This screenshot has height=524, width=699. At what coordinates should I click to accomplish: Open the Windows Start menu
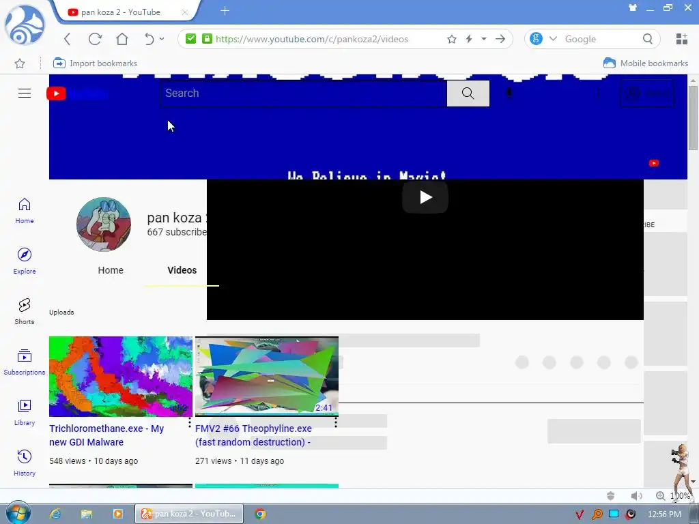18,512
